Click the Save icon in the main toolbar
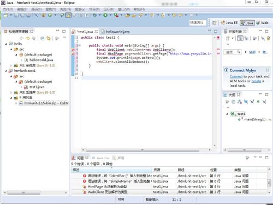 pos(16,15)
